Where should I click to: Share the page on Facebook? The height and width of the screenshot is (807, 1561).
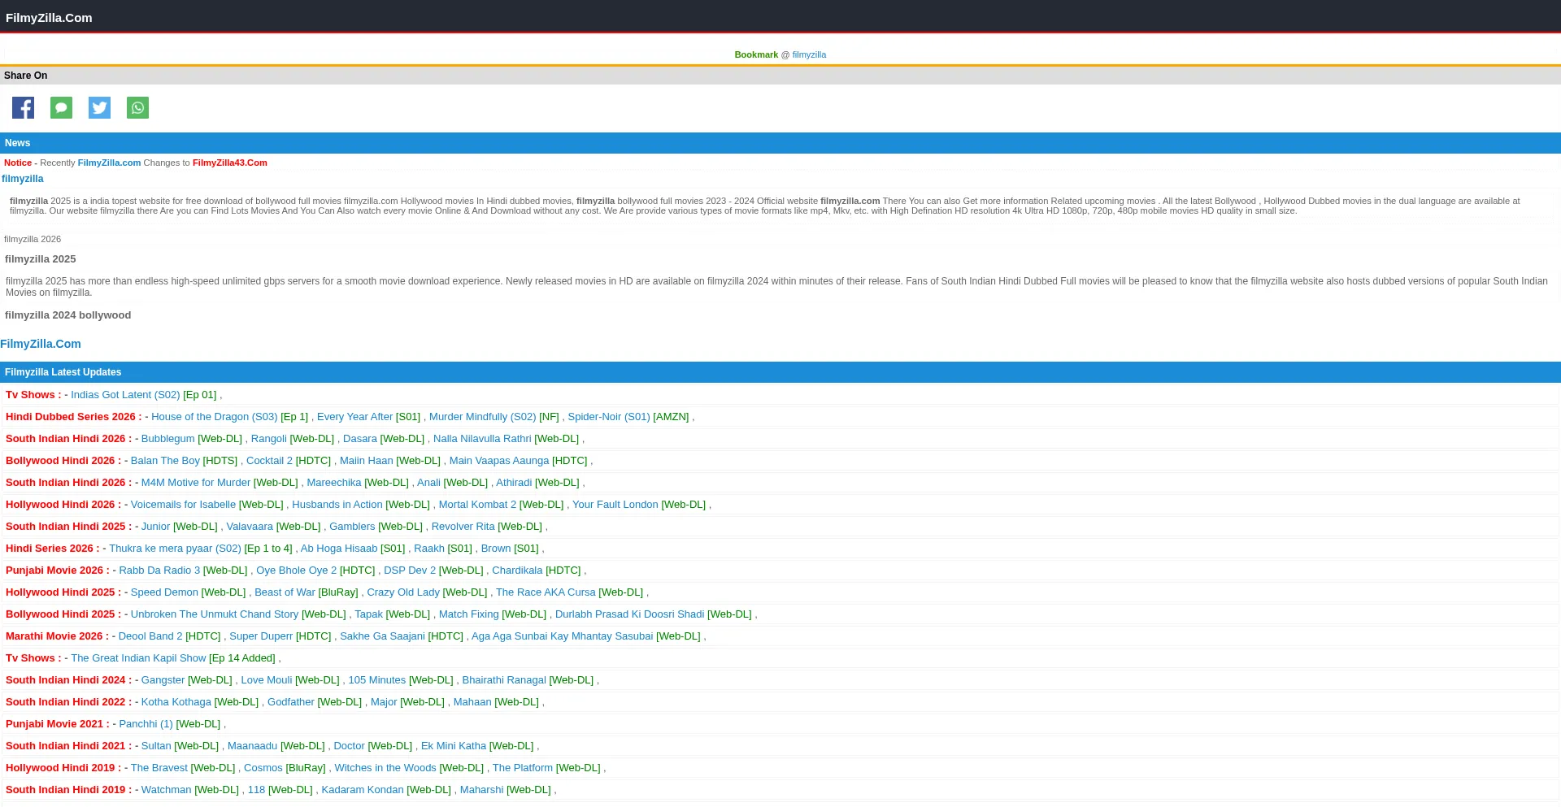coord(23,107)
